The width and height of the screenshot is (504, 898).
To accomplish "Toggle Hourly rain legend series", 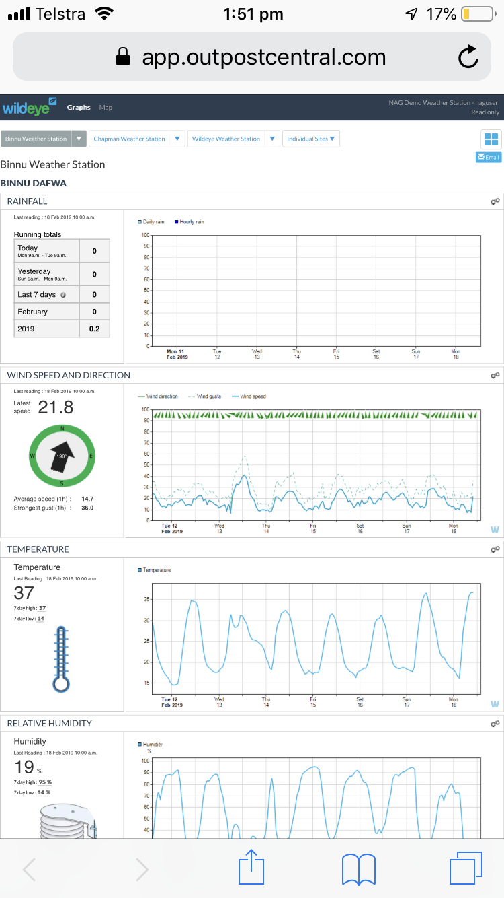I will click(x=191, y=221).
